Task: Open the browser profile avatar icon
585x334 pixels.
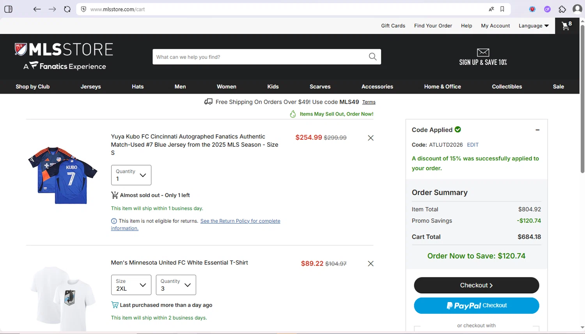Action: 578,9
